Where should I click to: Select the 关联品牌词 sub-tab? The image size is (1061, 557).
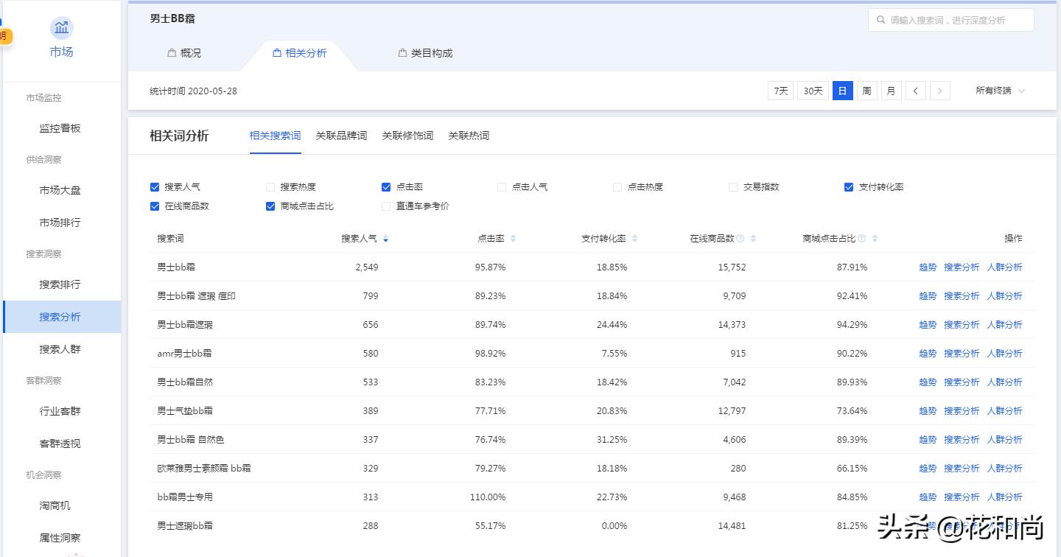click(341, 136)
